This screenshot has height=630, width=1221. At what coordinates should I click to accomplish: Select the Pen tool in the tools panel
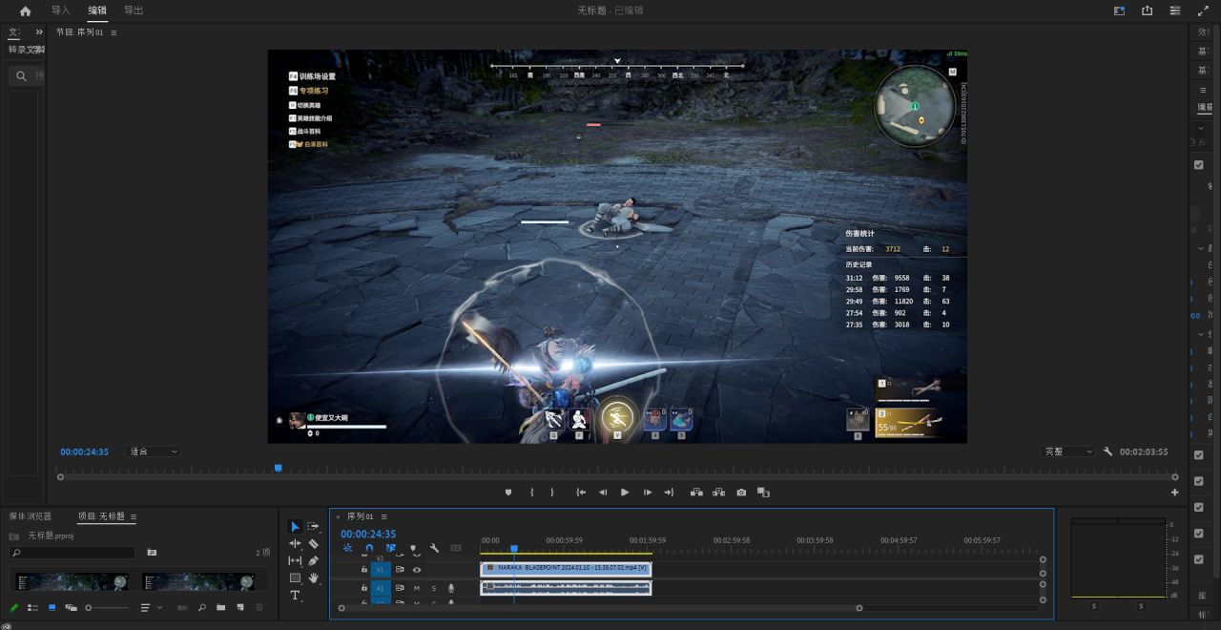313,561
